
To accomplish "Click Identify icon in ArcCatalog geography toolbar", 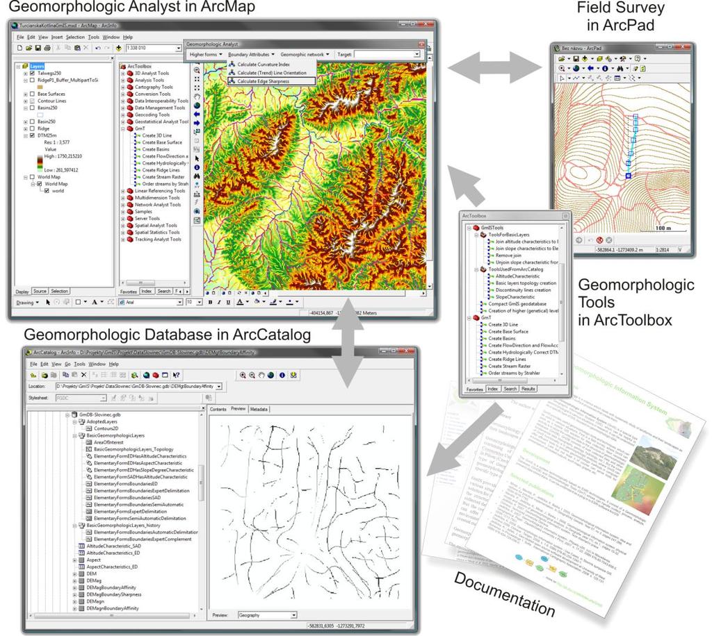I will [282, 376].
